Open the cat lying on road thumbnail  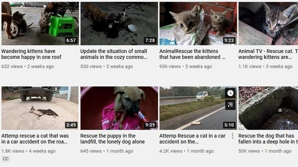(40, 108)
